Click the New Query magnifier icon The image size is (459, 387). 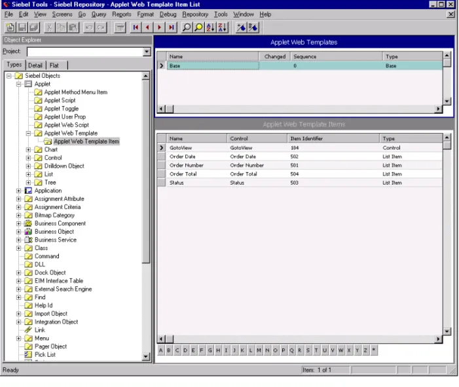tap(187, 28)
